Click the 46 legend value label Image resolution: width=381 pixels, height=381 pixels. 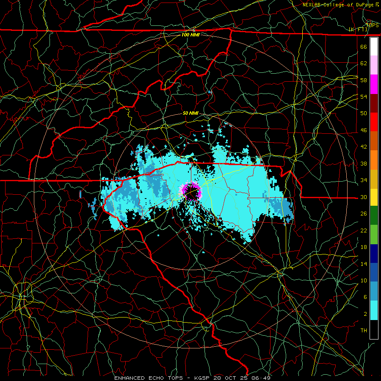(x=364, y=130)
